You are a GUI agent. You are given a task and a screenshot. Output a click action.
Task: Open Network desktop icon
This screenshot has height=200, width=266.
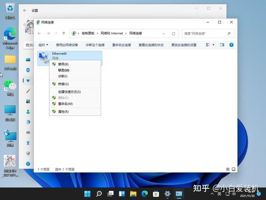[x=10, y=138]
